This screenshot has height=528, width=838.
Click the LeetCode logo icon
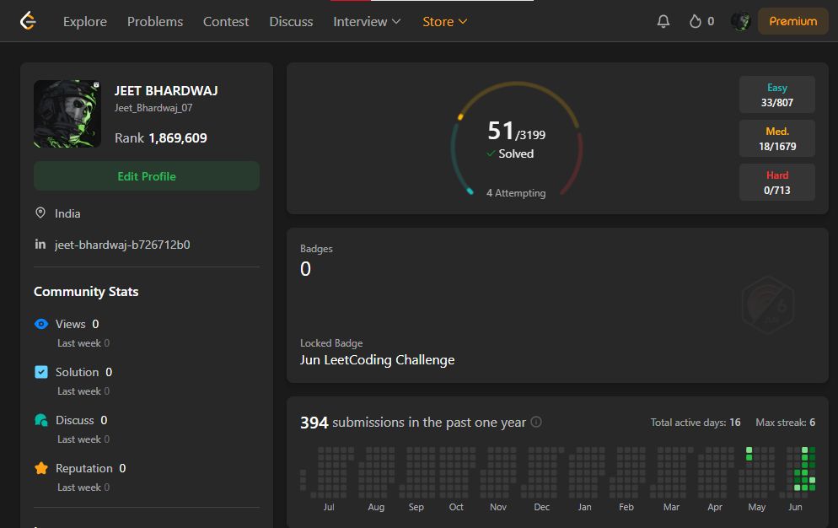28,21
